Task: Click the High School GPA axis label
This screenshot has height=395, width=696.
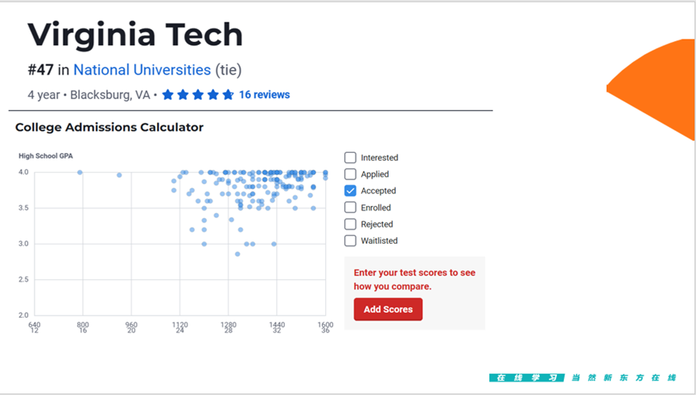Action: click(46, 156)
